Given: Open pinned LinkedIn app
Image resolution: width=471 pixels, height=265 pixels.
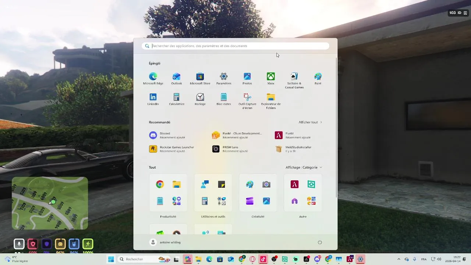Looking at the screenshot, I should point(153,99).
